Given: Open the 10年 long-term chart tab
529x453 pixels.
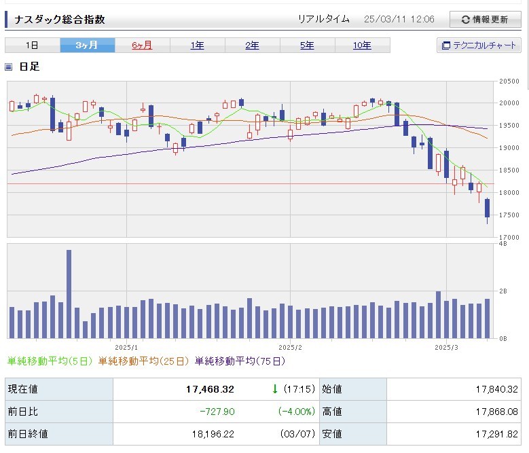Looking at the screenshot, I should click(x=362, y=46).
